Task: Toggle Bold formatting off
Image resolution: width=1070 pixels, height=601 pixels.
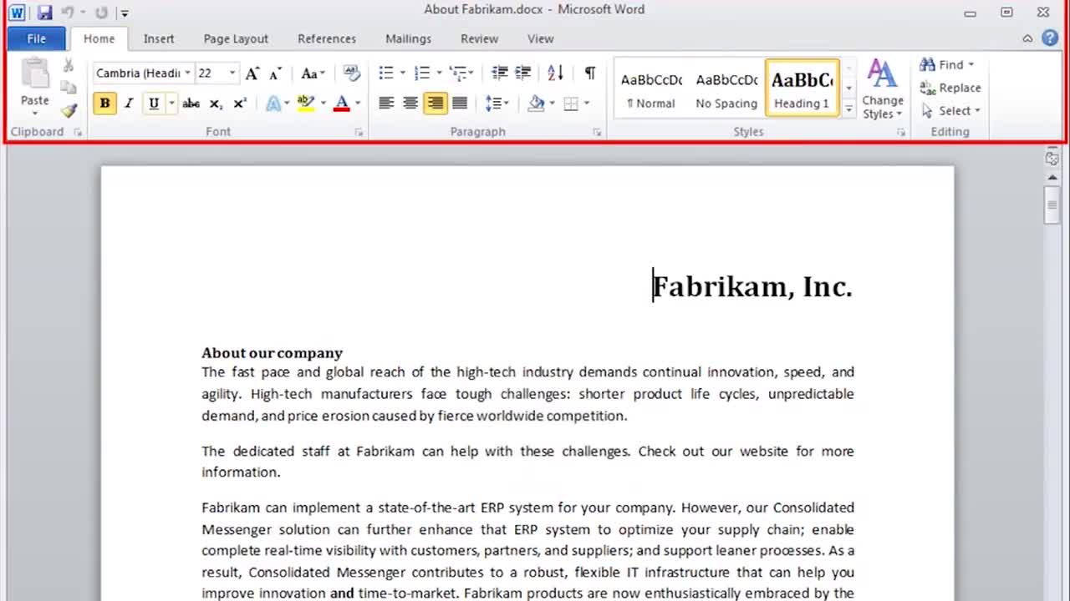Action: click(104, 104)
